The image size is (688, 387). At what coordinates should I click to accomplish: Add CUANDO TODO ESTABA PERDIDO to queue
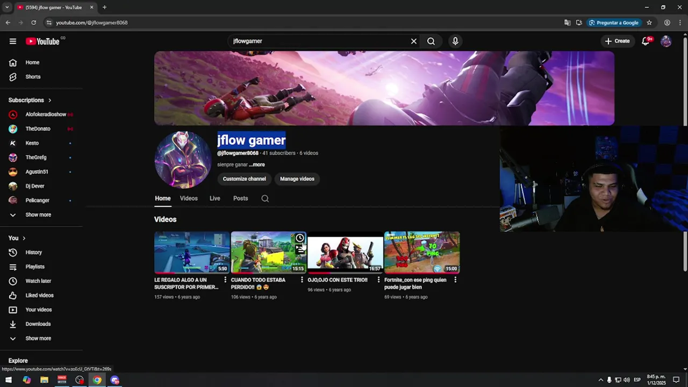[x=300, y=249]
